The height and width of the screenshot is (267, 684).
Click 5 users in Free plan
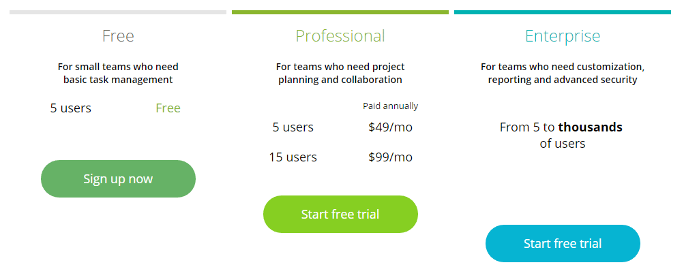pyautogui.click(x=71, y=108)
